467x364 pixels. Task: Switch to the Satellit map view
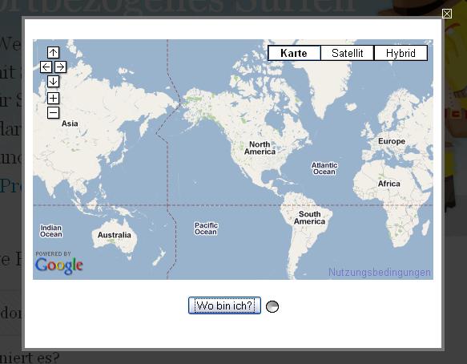pos(348,53)
